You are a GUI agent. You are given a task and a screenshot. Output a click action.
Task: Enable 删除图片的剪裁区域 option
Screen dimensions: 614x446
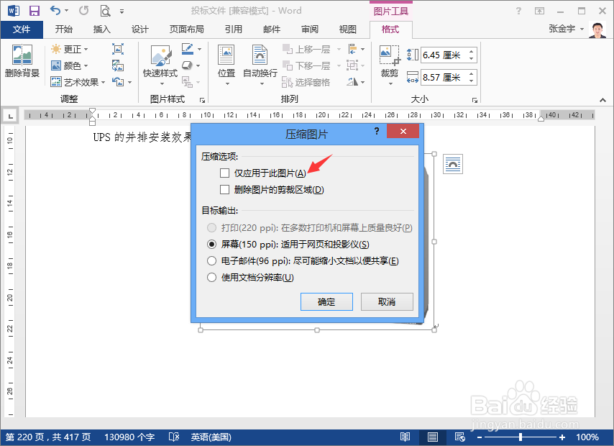(x=225, y=190)
